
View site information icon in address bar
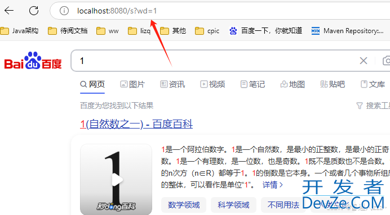pyautogui.click(x=64, y=11)
